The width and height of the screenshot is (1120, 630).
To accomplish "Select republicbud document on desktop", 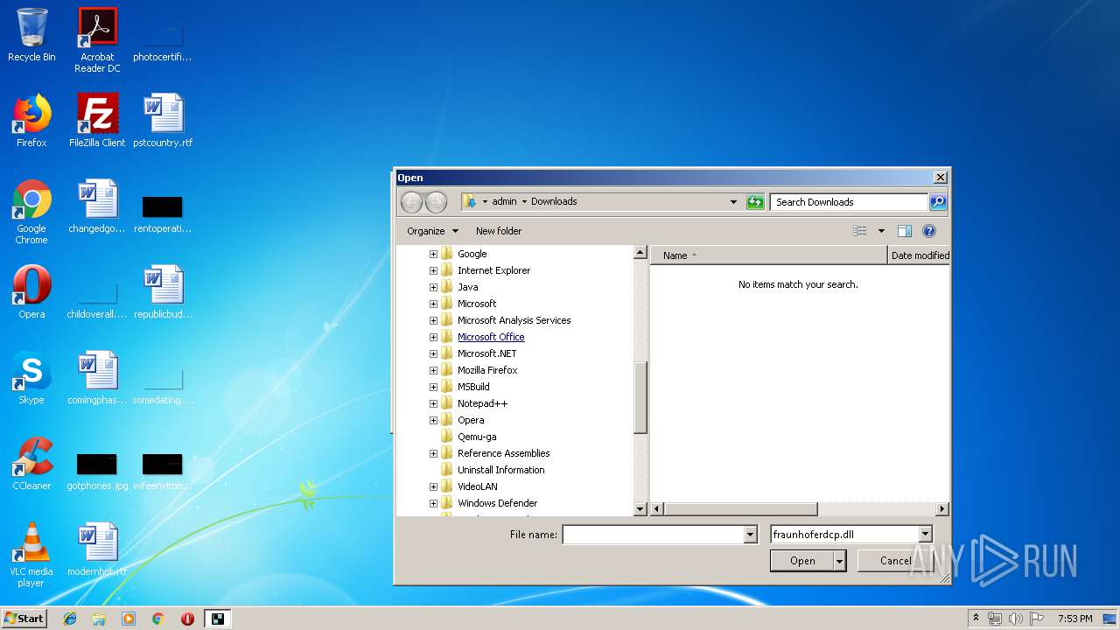I will click(163, 292).
